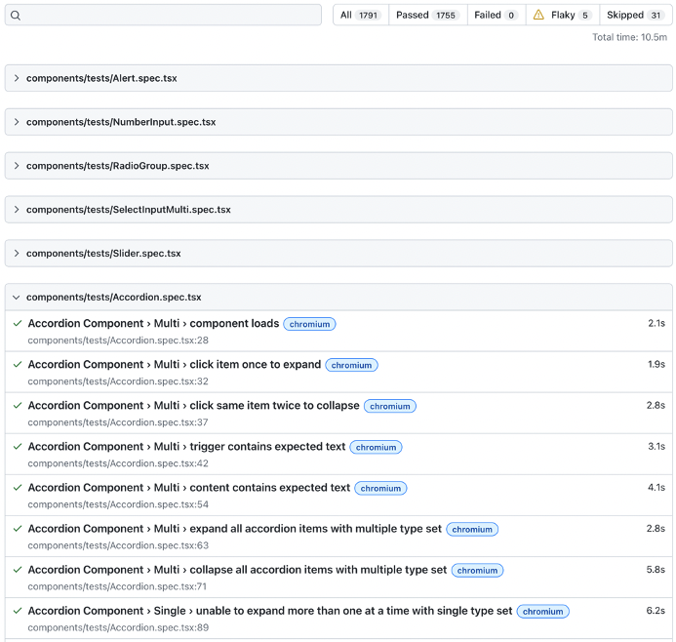The image size is (676, 642).
Task: Click passed checkmark of 'component loads' test
Action: click(x=18, y=323)
